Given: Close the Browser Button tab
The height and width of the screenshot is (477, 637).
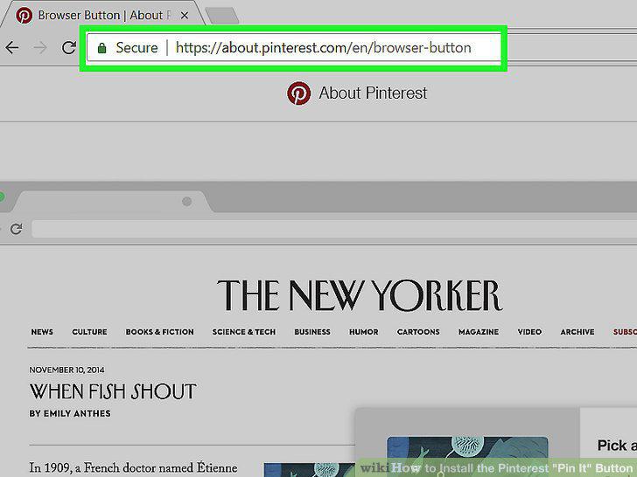Looking at the screenshot, I should click(185, 16).
